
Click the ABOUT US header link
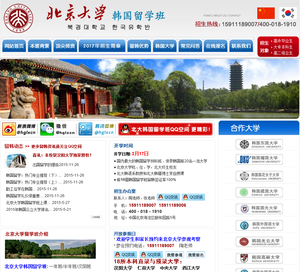(220, 16)
